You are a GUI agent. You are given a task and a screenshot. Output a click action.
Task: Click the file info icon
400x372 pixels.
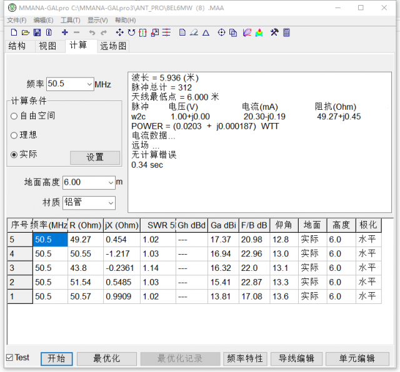49,32
